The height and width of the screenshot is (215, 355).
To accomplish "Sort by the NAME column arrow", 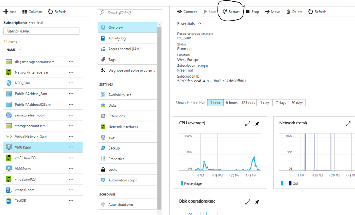I will coord(20,50).
